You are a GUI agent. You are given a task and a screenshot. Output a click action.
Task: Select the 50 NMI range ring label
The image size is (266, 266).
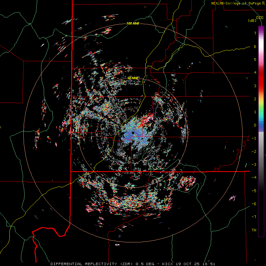click(x=133, y=78)
